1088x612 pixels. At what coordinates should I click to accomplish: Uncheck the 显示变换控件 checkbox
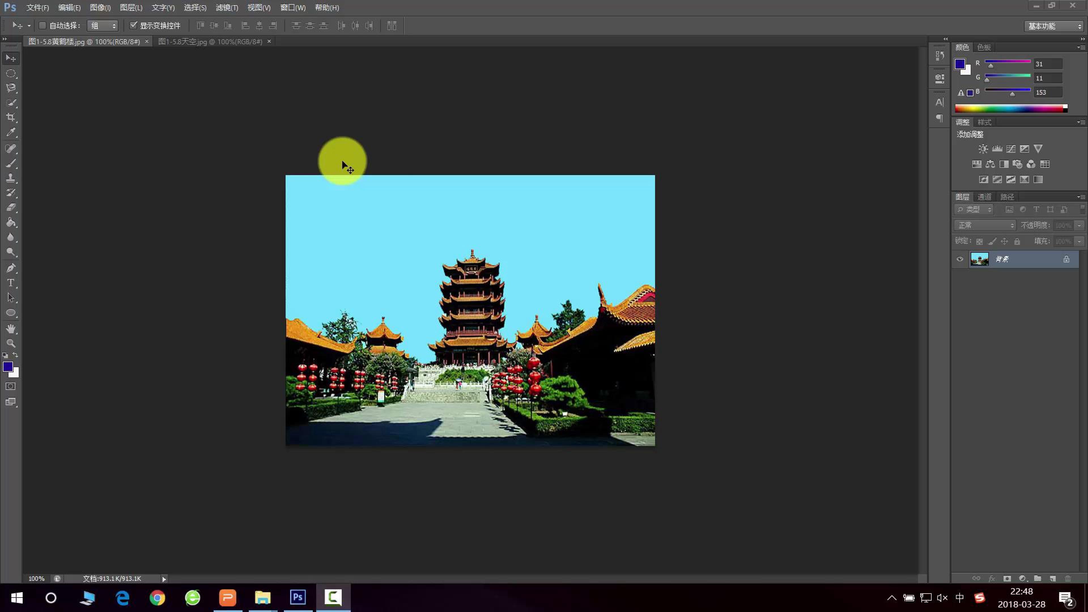coord(133,26)
